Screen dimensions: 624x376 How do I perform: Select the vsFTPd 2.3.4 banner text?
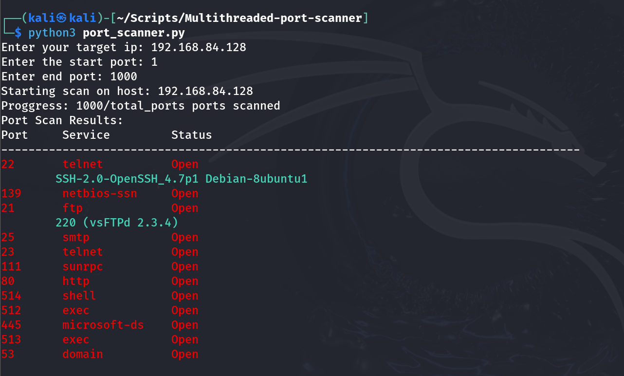117,223
